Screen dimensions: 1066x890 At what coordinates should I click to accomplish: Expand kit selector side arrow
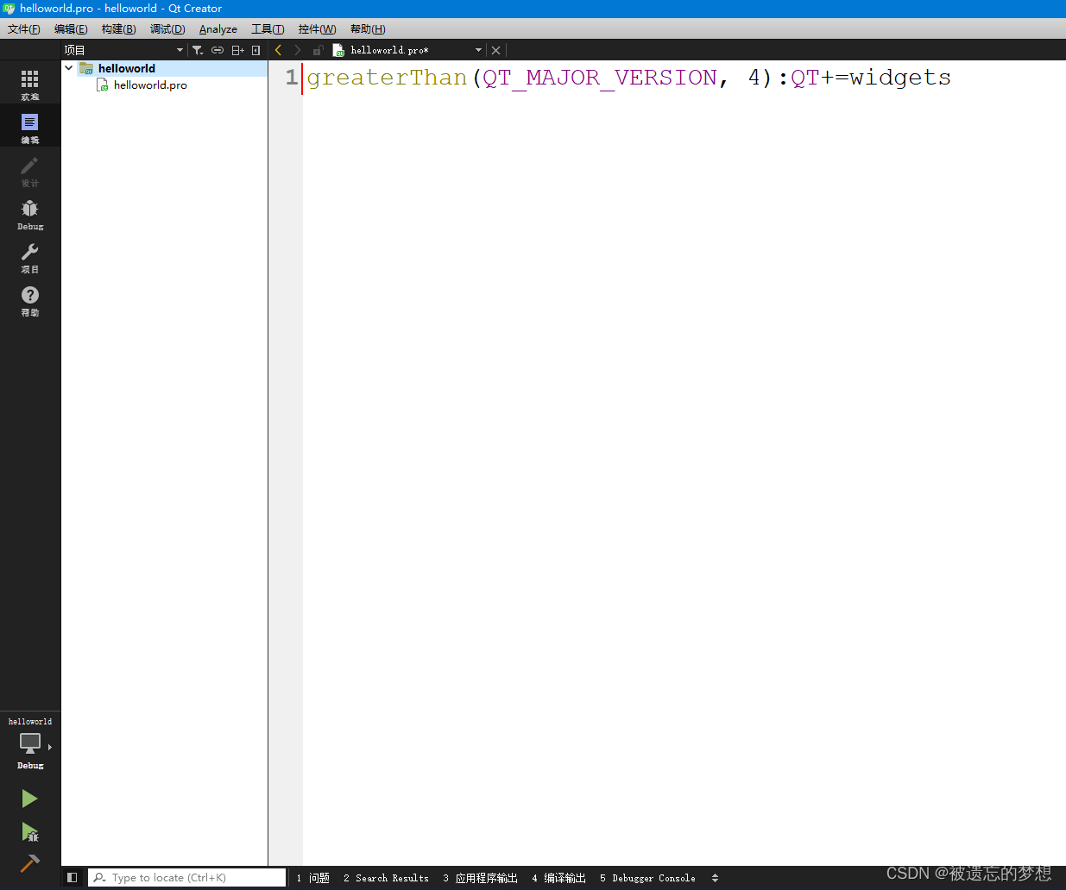tap(50, 747)
